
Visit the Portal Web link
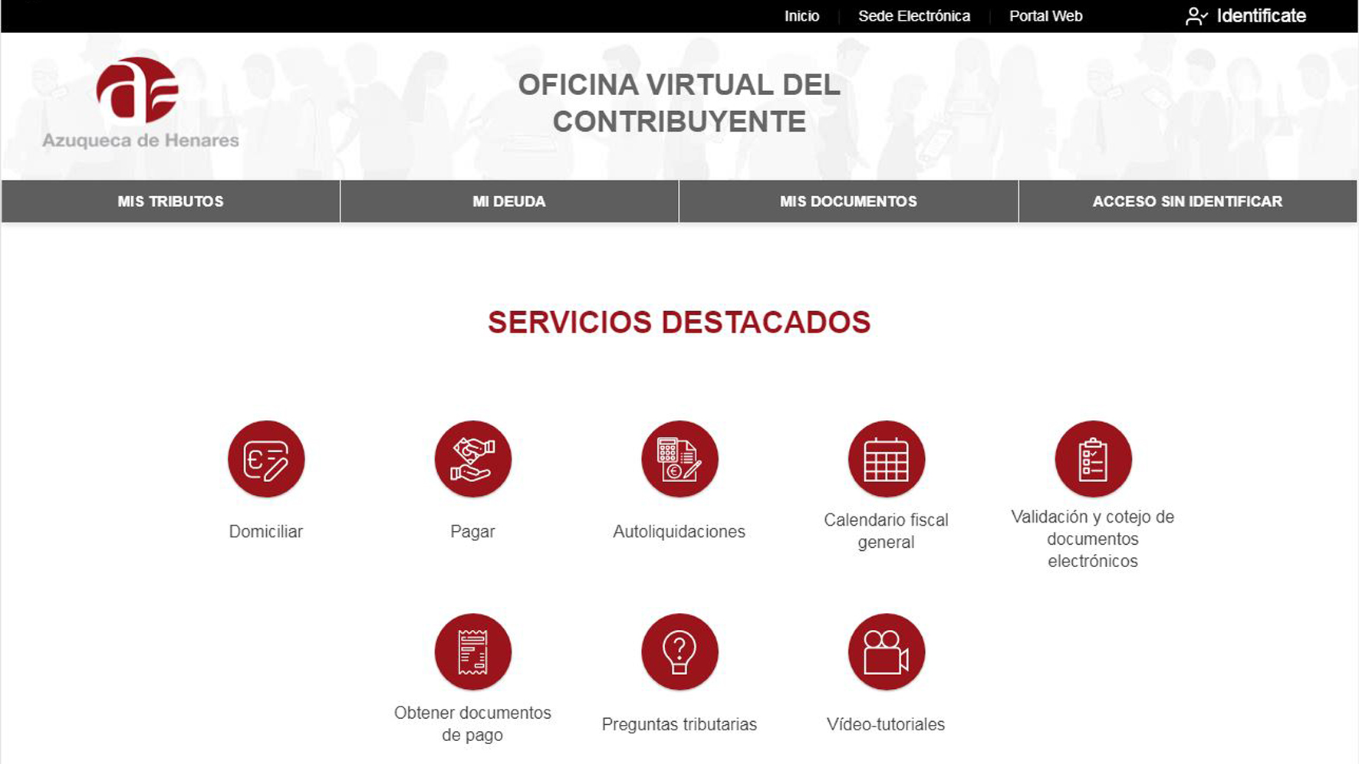pyautogui.click(x=1045, y=16)
